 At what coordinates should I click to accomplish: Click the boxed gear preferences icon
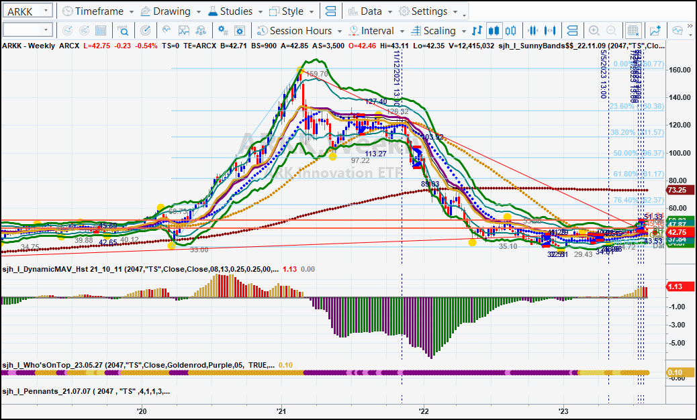240,31
